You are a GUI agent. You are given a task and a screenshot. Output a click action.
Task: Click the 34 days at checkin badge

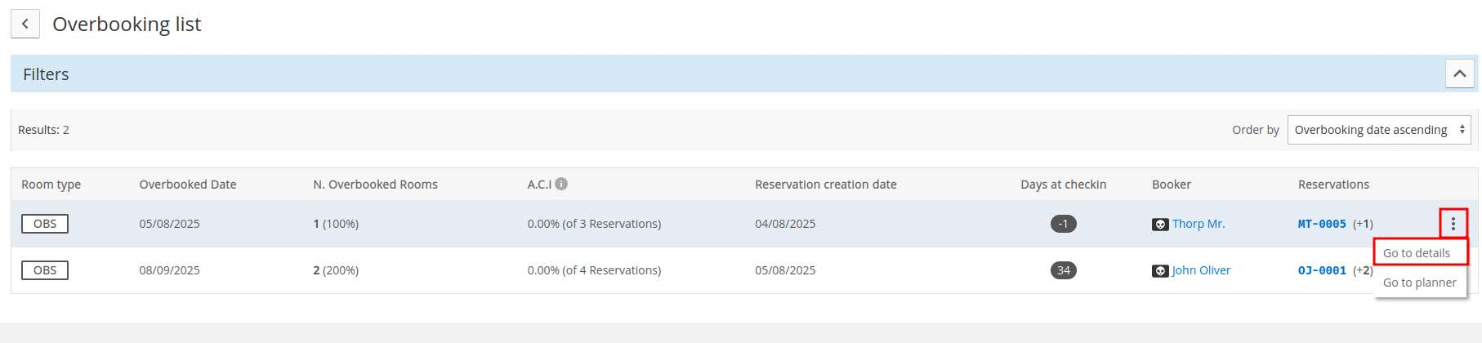coord(1063,270)
